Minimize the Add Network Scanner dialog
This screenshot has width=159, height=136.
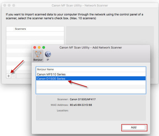pyautogui.click(x=39, y=47)
